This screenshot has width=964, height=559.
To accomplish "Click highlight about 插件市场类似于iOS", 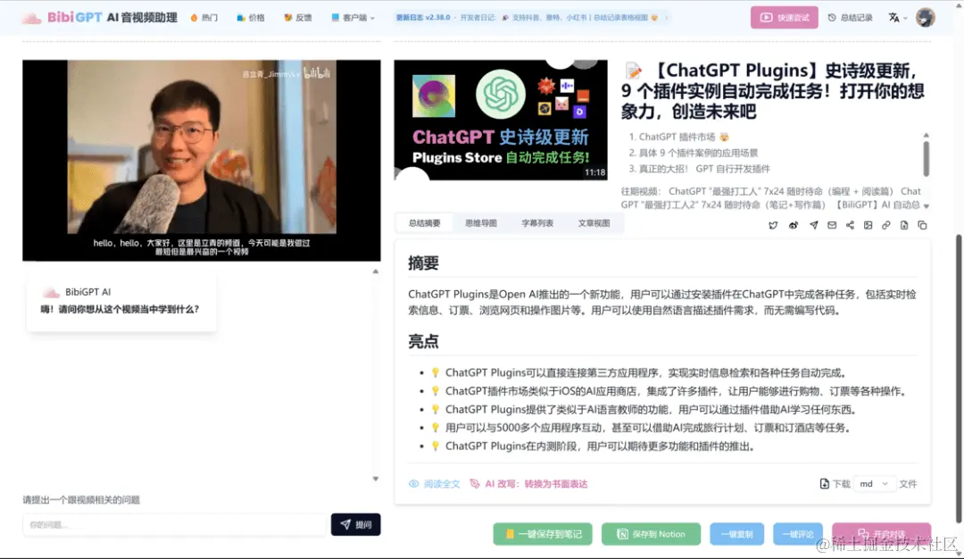I will (677, 390).
